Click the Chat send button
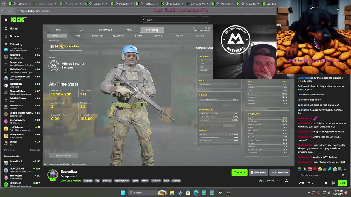The height and width of the screenshot is (197, 351). (x=342, y=183)
